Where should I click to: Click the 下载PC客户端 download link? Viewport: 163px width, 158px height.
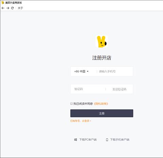pos(88,140)
